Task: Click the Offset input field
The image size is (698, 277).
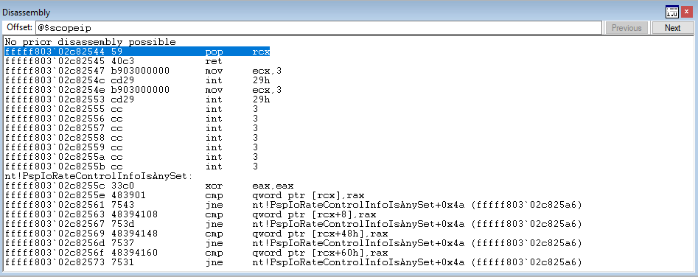Action: point(318,28)
